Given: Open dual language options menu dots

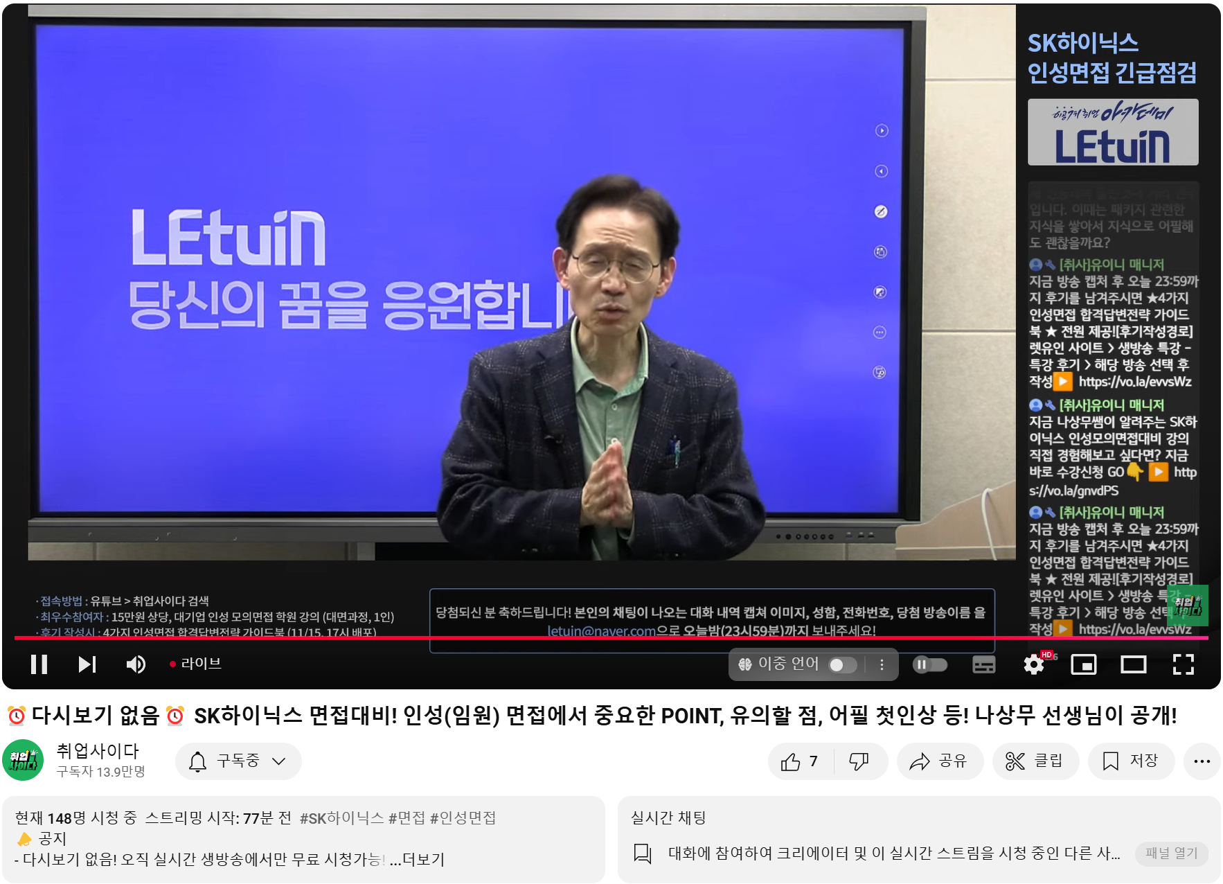Looking at the screenshot, I should tap(882, 665).
